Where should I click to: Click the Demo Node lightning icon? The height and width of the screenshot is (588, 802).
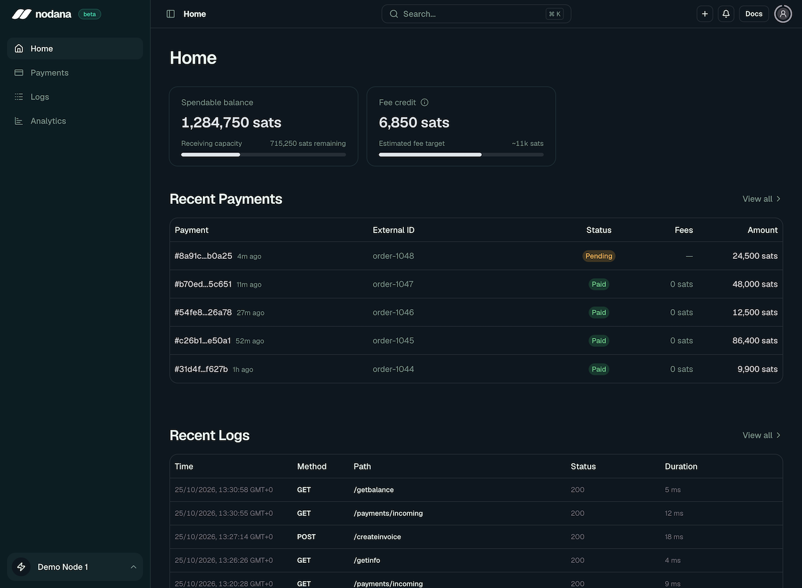tap(21, 567)
